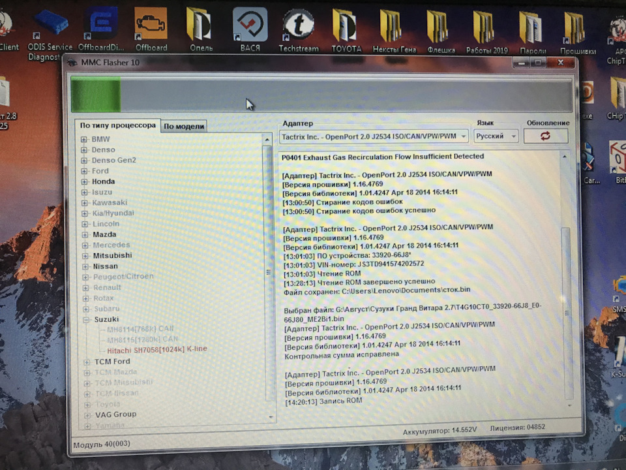Expand the TCM Ford tree node

point(87,362)
